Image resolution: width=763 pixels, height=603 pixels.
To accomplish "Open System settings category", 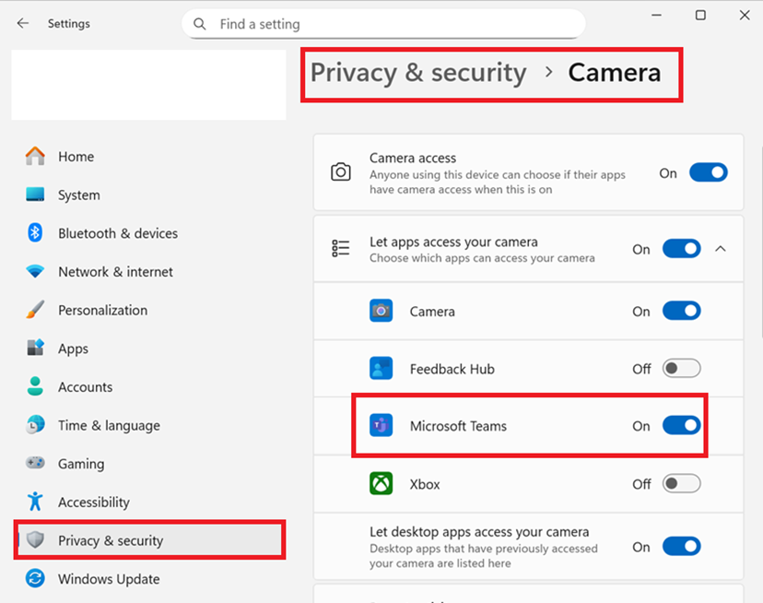I will pyautogui.click(x=79, y=195).
